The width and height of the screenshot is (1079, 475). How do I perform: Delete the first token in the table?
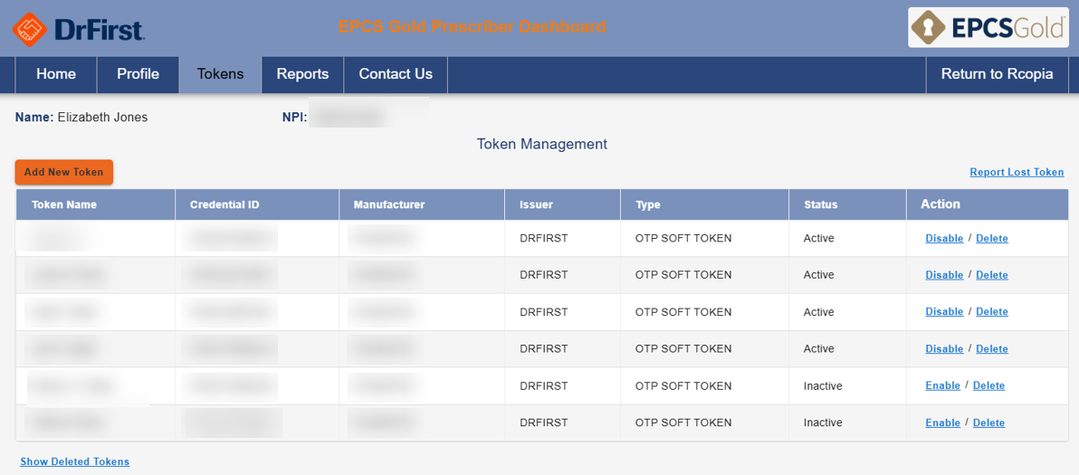click(x=991, y=239)
